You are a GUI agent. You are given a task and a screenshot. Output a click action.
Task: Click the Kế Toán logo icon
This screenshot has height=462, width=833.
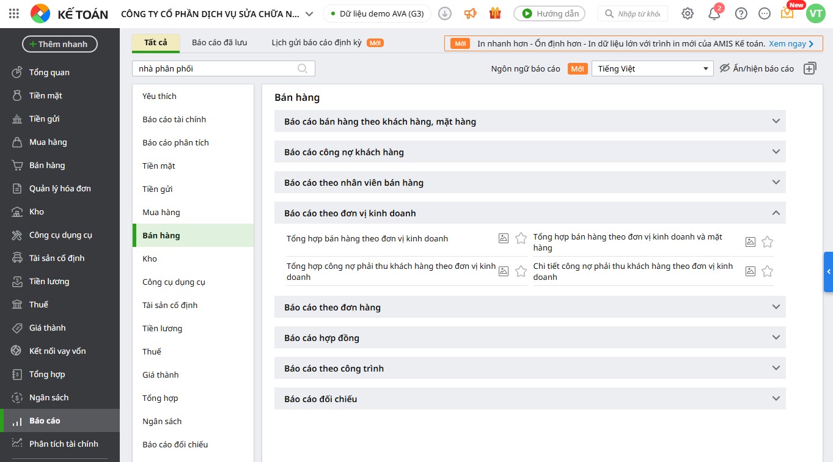(40, 13)
